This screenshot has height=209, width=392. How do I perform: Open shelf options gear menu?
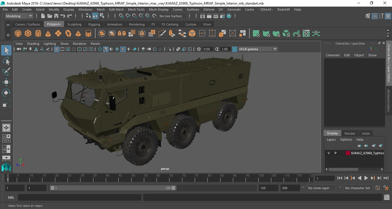8,35
